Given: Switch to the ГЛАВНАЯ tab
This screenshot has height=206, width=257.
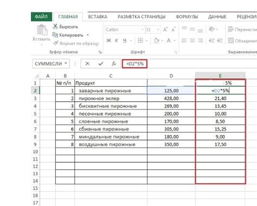Looking at the screenshot, I should [68, 17].
